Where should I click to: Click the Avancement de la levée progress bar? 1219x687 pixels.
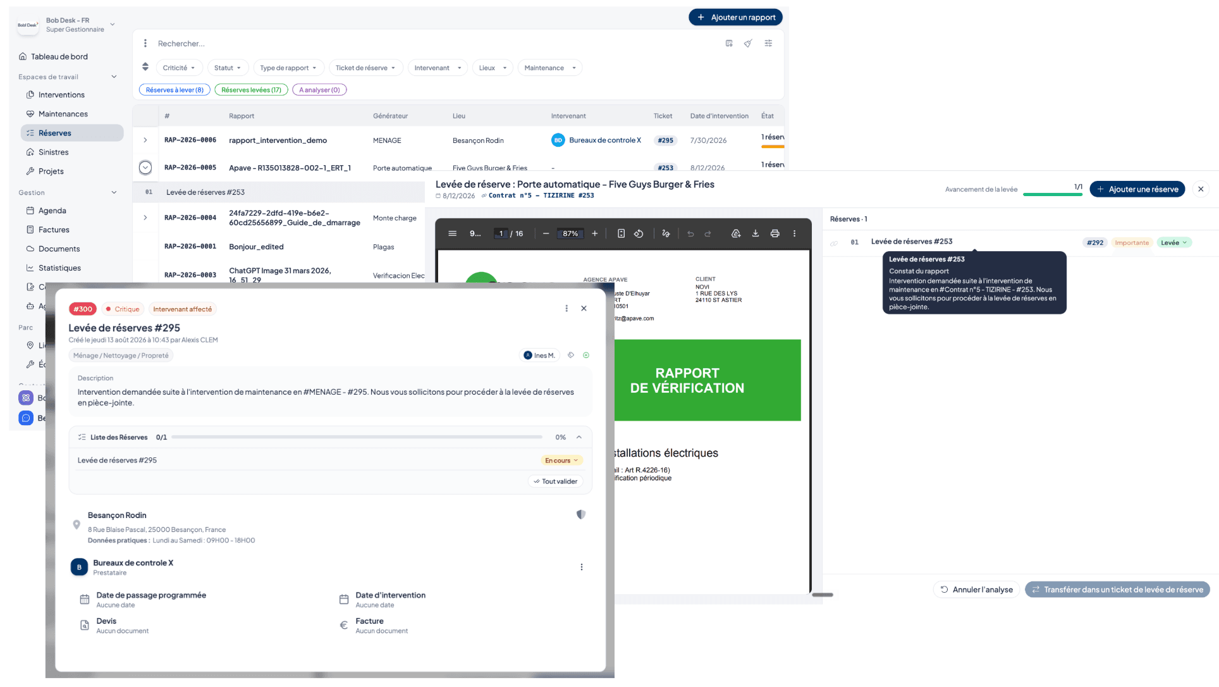[x=1053, y=194]
